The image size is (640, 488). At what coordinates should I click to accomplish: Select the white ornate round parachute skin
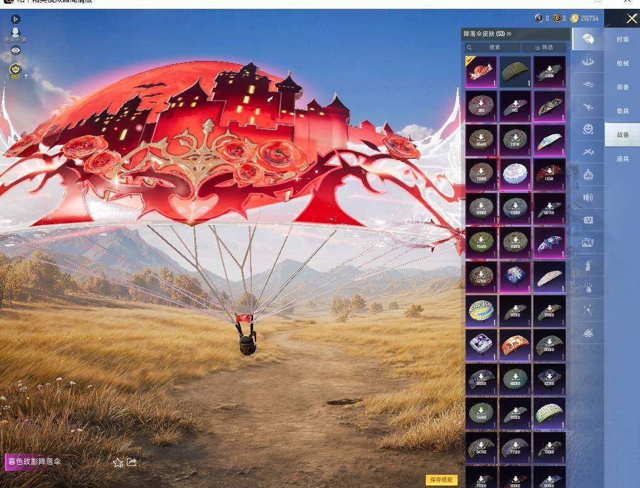[x=515, y=175]
